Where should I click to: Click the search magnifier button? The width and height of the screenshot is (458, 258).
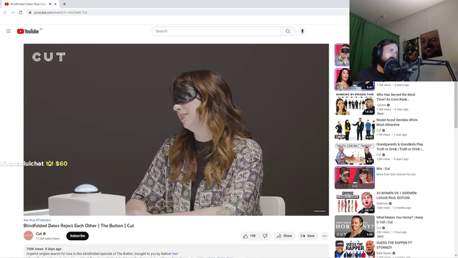[x=288, y=32]
